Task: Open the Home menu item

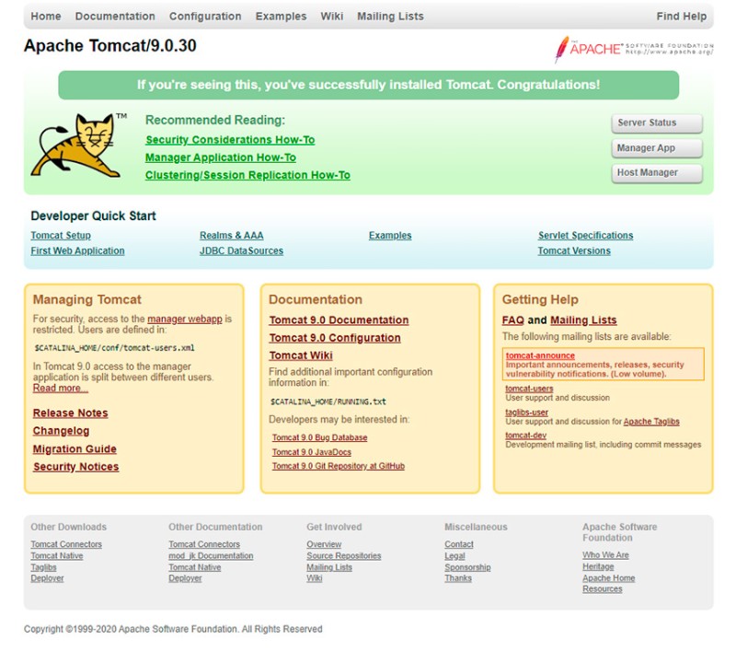Action: [45, 16]
